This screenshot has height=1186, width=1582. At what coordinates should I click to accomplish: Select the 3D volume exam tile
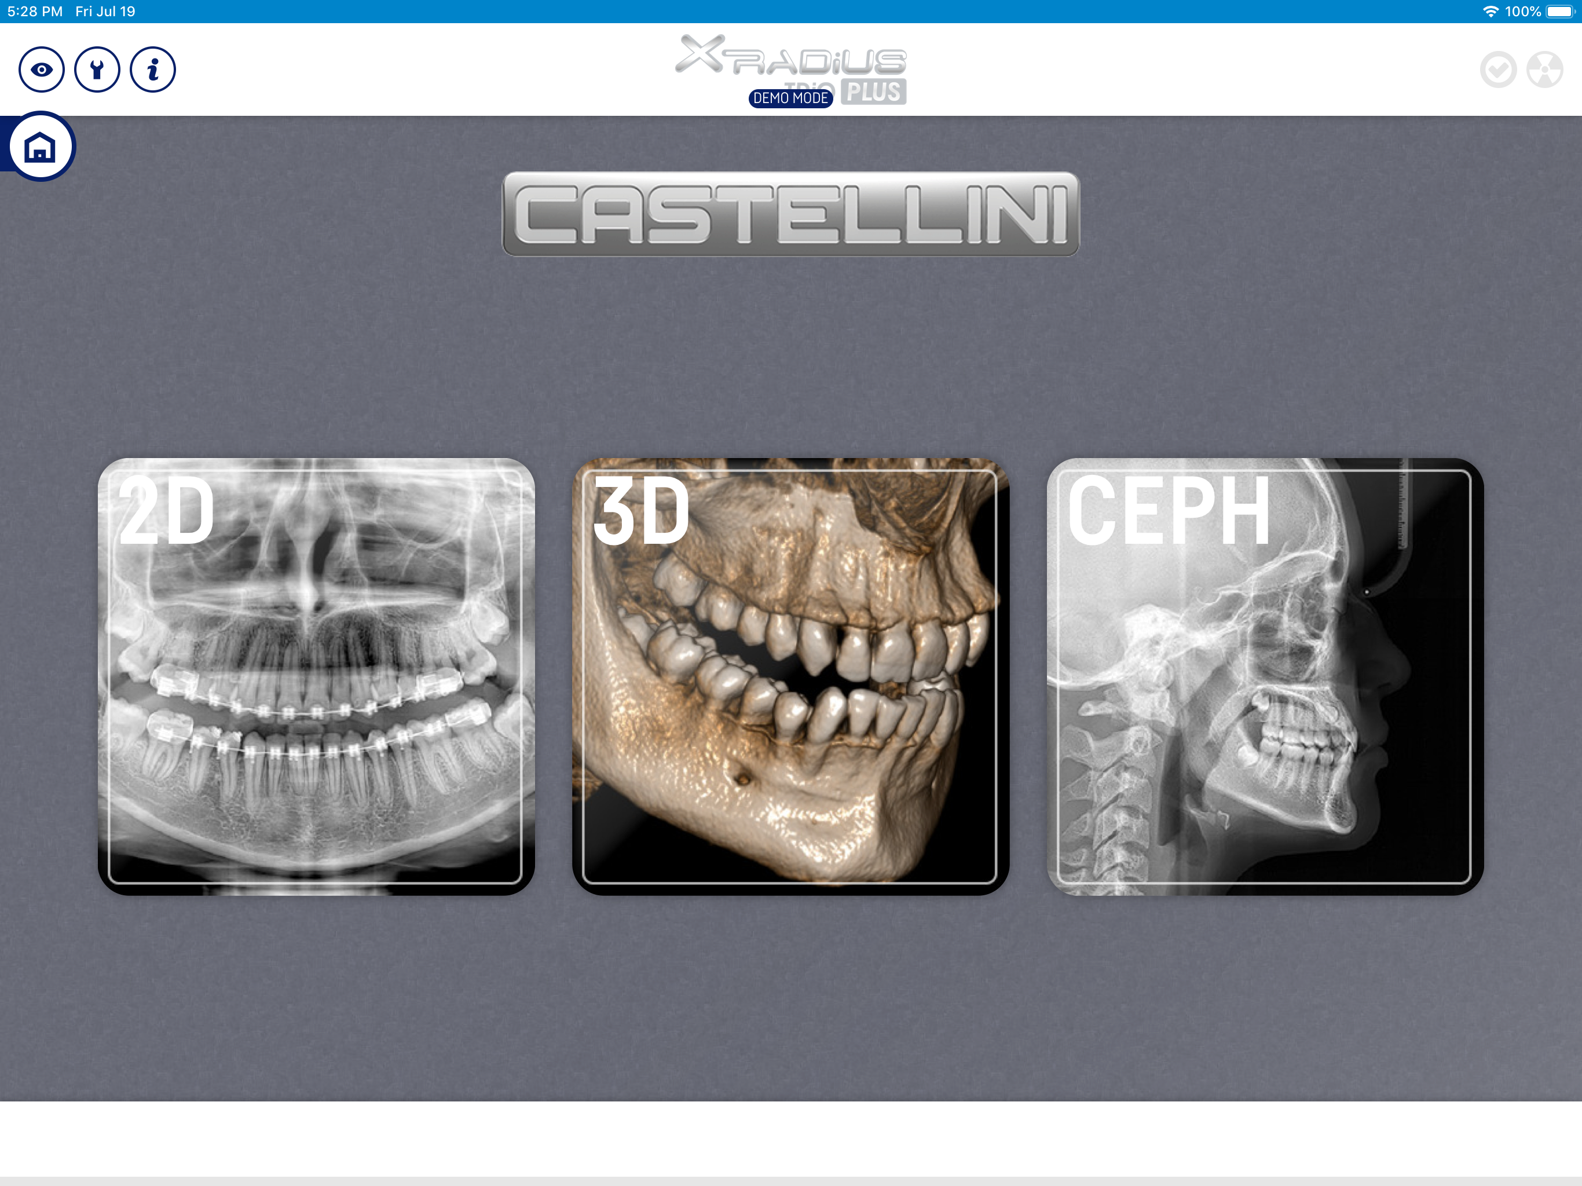pos(790,676)
